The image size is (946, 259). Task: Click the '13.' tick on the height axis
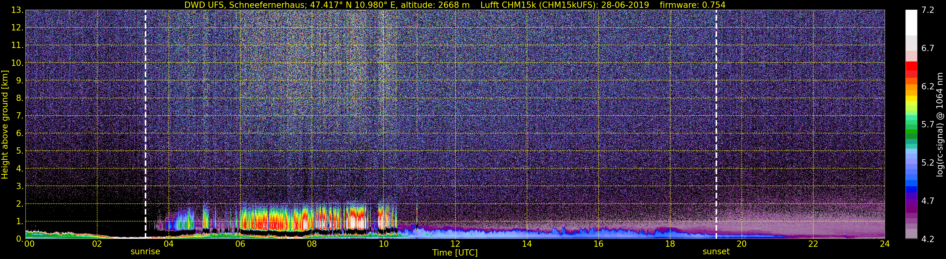click(17, 10)
